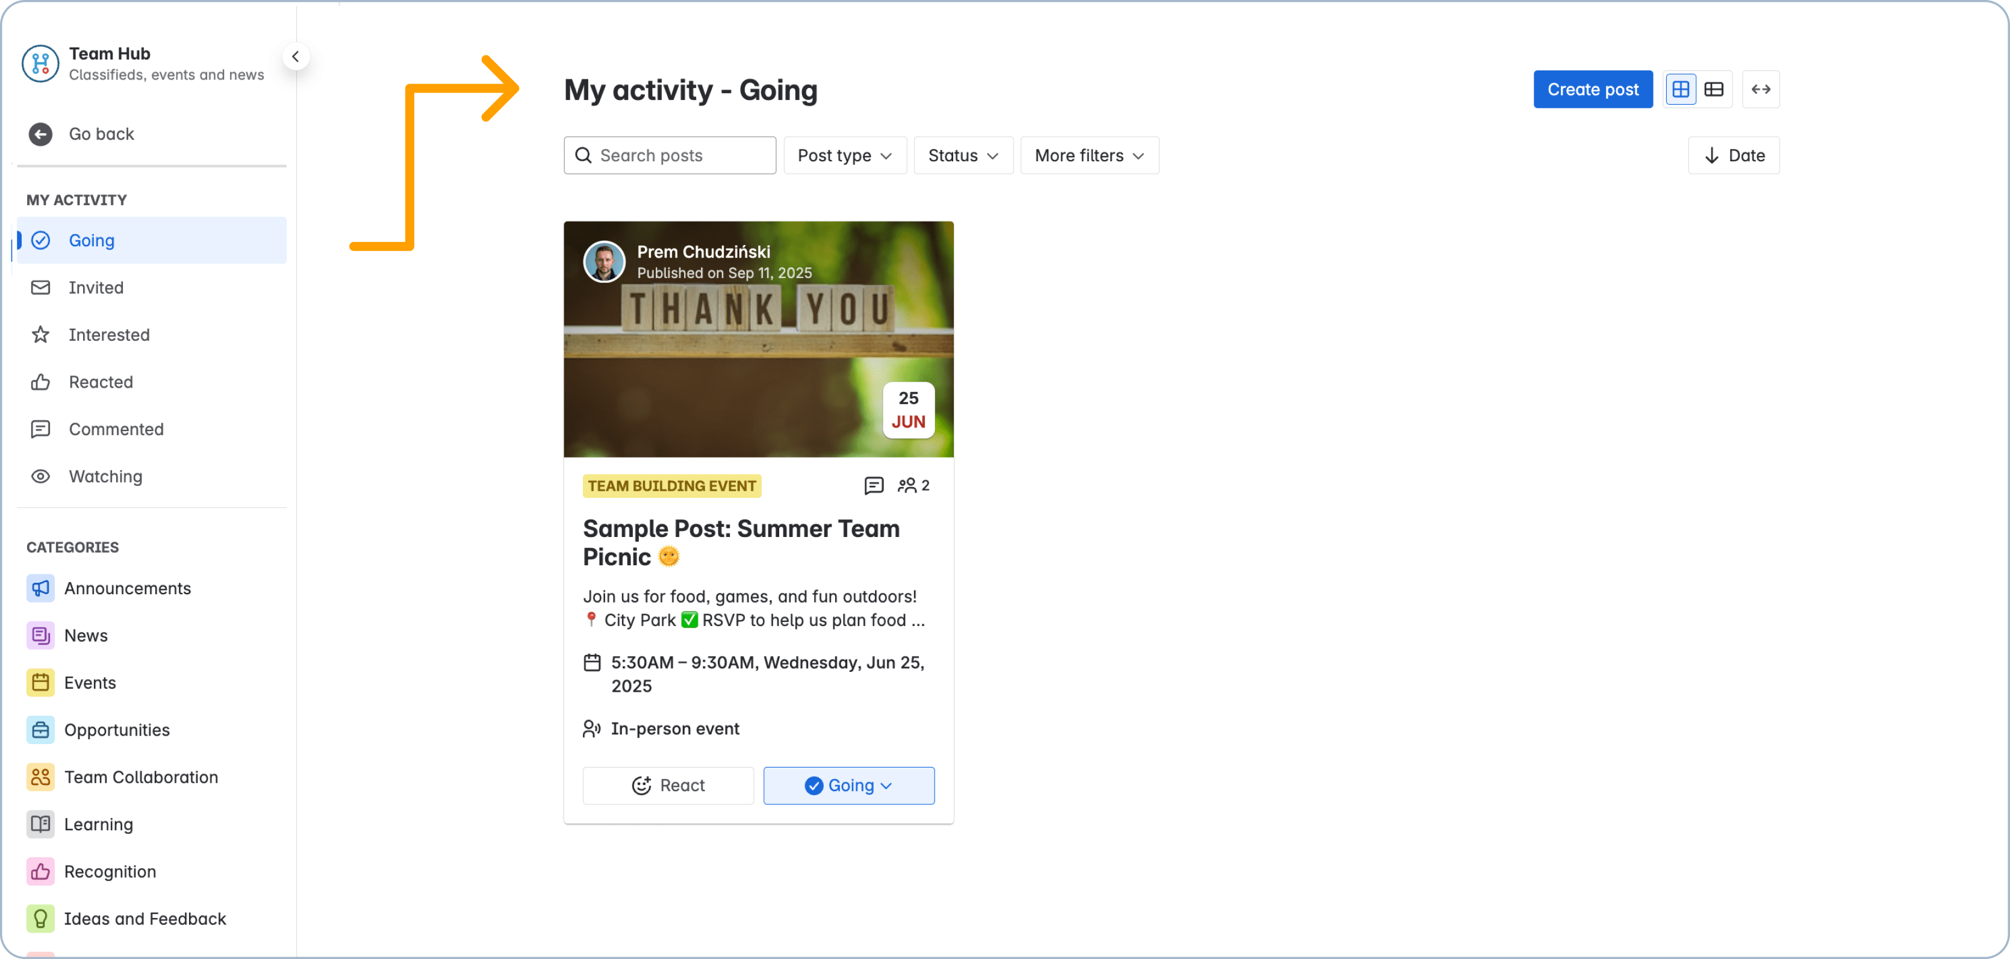The width and height of the screenshot is (2010, 959).
Task: Switch to grid view layout
Action: pyautogui.click(x=1681, y=89)
